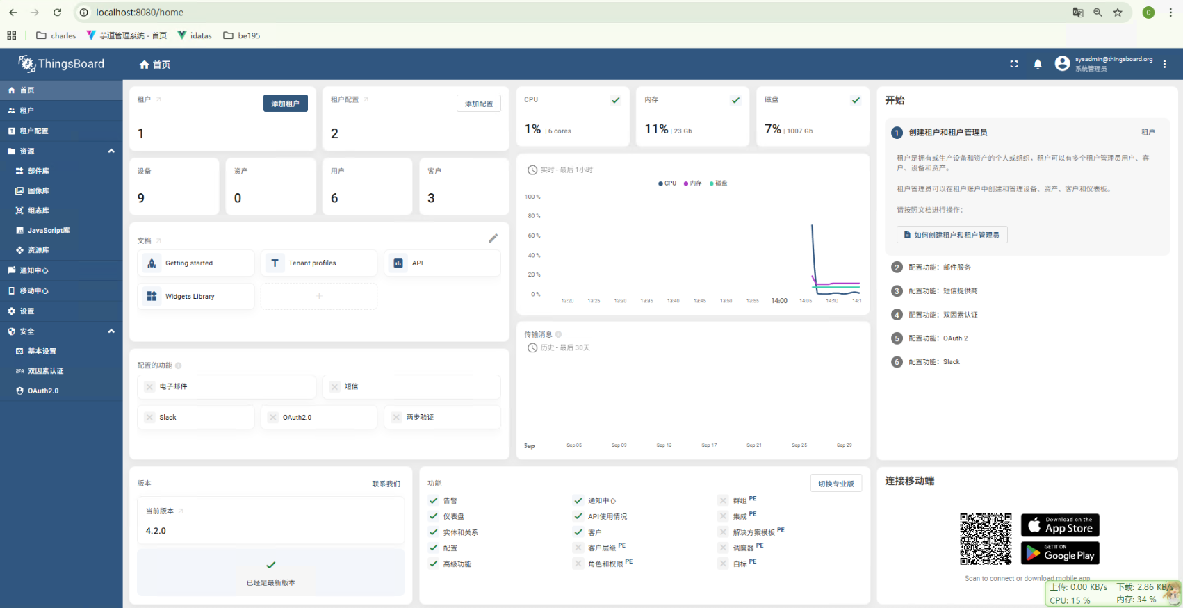Open 通知中心 in the sidebar

point(61,270)
